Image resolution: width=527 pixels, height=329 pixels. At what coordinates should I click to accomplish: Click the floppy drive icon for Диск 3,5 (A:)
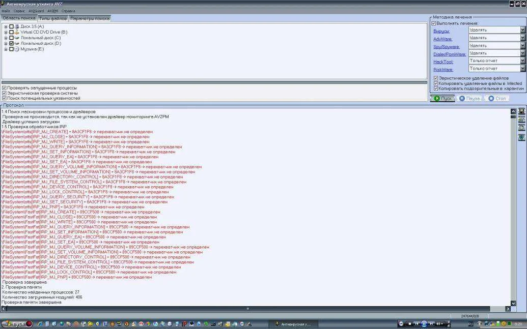point(17,26)
